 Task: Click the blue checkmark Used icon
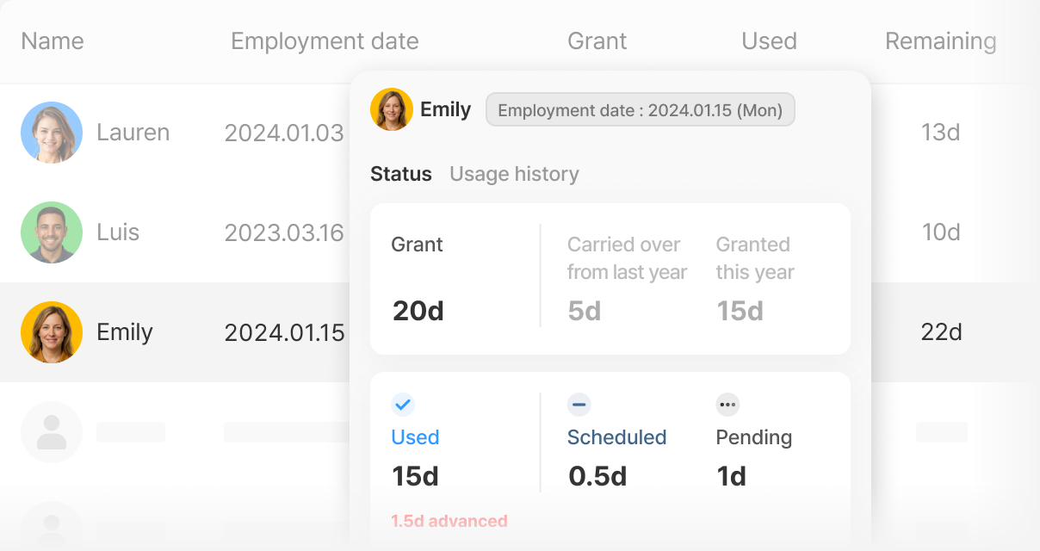[x=403, y=404]
